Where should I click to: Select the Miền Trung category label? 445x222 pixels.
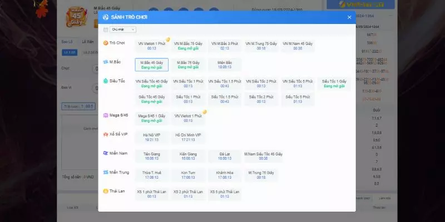[x=119, y=172]
